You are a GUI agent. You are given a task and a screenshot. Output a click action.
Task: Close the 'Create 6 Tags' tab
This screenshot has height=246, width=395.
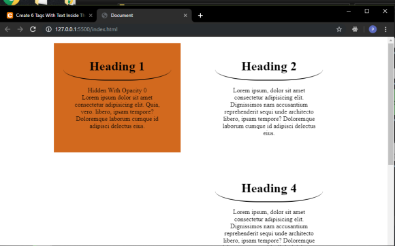click(x=91, y=16)
